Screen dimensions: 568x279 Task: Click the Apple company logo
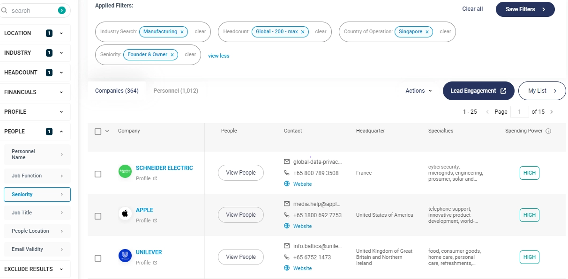tap(125, 214)
